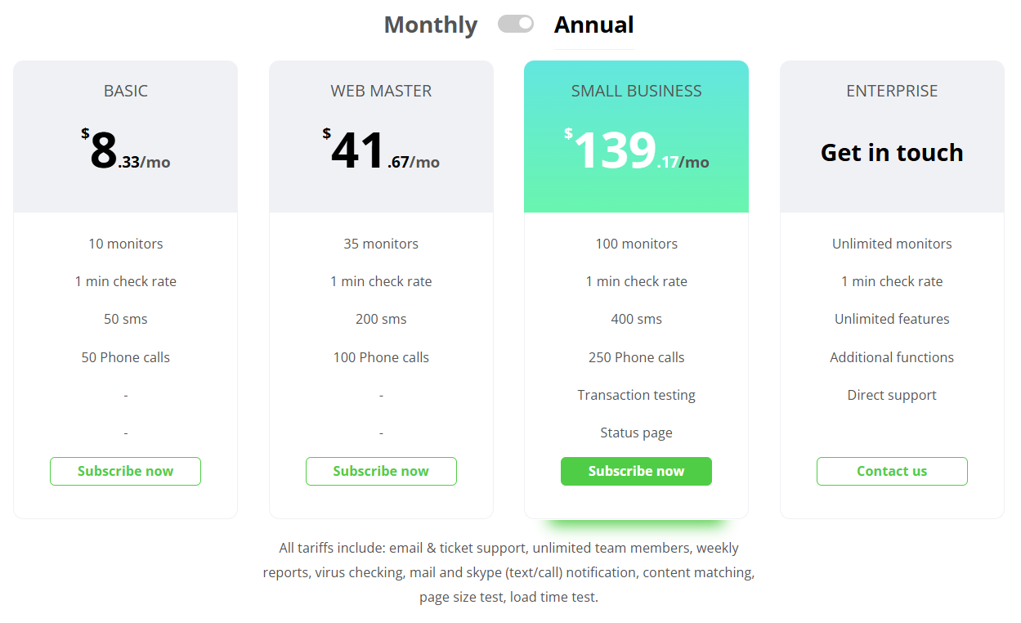Click Transaction testing in Small Business
The height and width of the screenshot is (623, 1021).
636,395
